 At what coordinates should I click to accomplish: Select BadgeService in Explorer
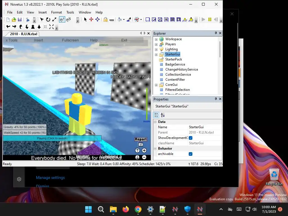(175, 64)
